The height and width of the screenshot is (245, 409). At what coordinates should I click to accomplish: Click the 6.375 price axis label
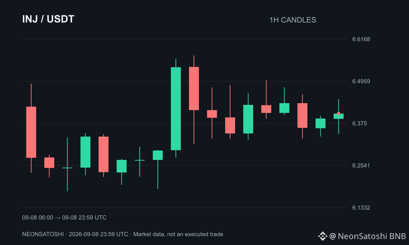[x=360, y=123]
